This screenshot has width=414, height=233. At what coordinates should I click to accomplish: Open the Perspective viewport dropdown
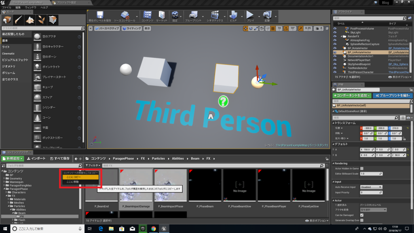coord(107,29)
